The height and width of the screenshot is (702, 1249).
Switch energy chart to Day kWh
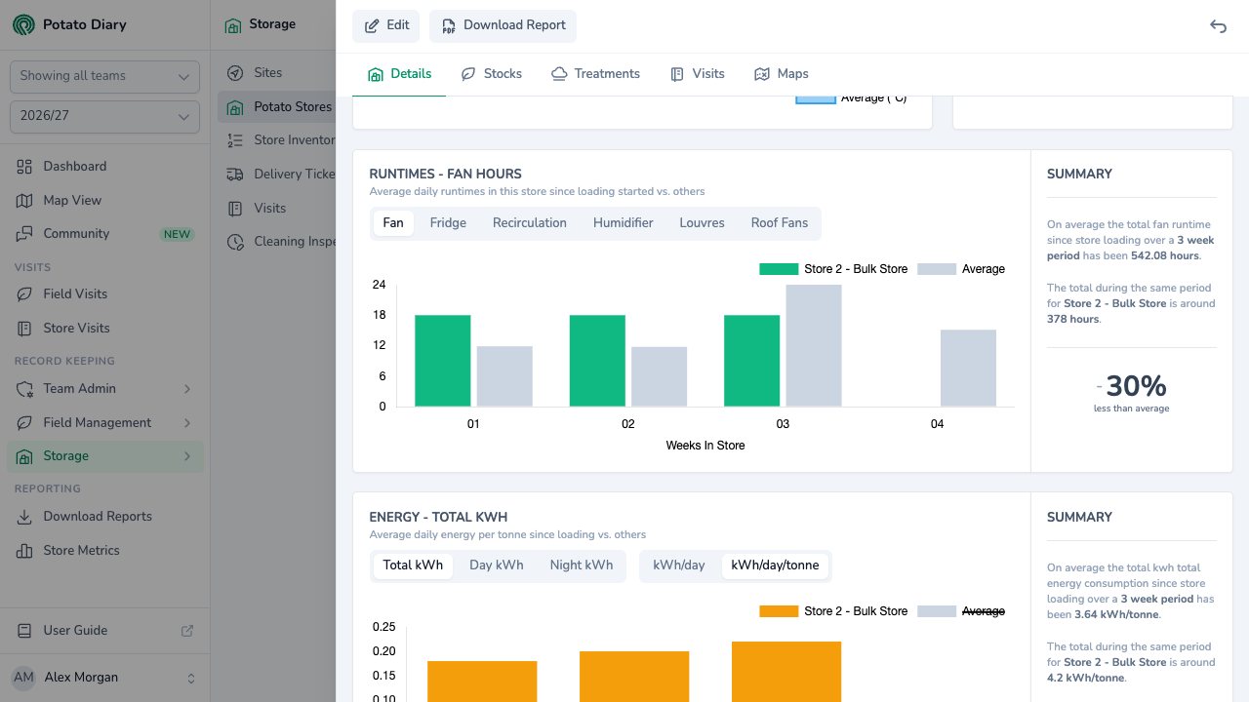(497, 565)
